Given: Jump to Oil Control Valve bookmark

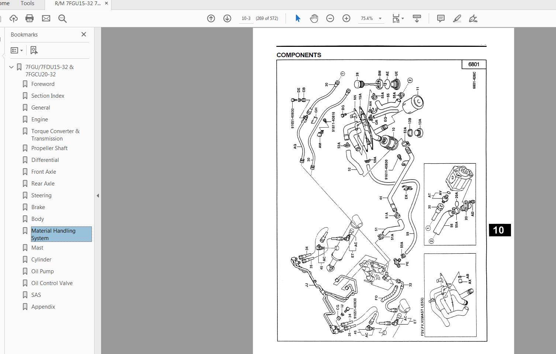Looking at the screenshot, I should (x=52, y=283).
